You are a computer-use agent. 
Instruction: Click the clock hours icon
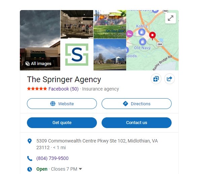[30, 169]
